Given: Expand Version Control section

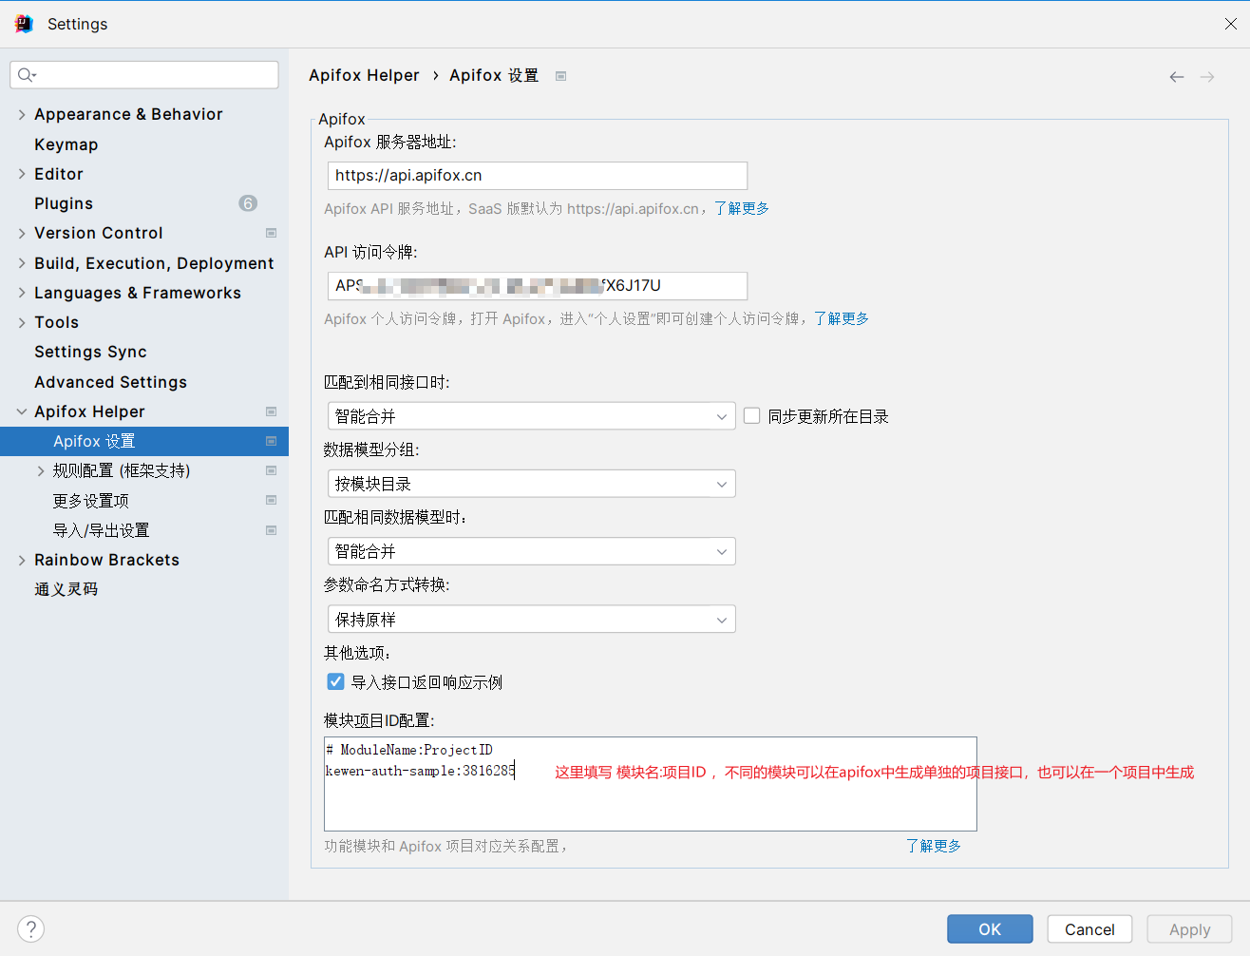Looking at the screenshot, I should (x=22, y=233).
